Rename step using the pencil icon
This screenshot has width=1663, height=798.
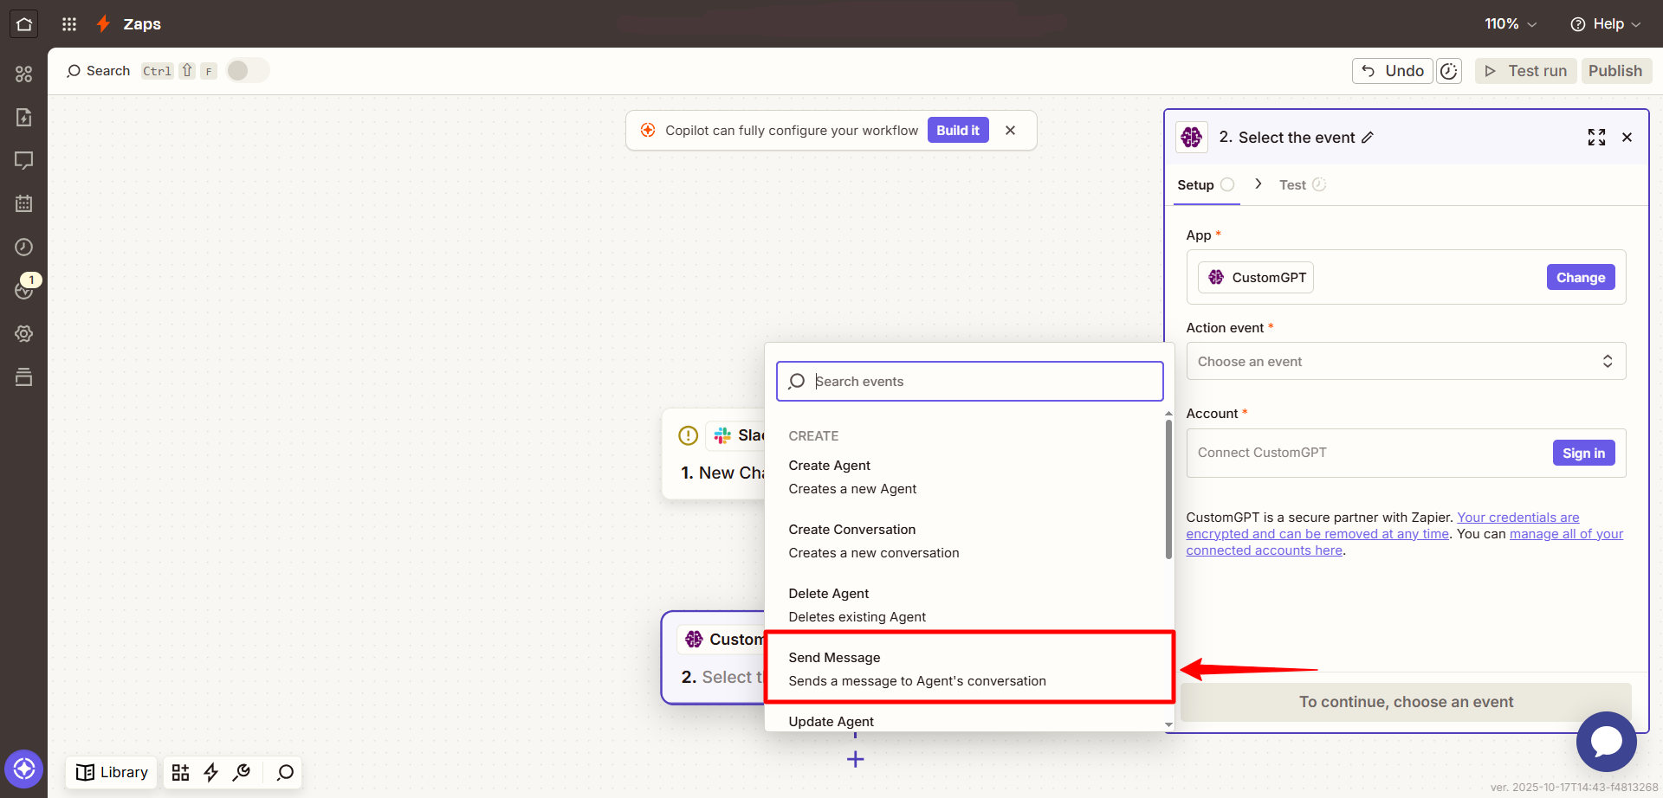point(1368,138)
